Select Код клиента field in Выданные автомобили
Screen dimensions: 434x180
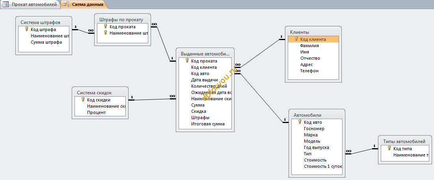pyautogui.click(x=205, y=67)
